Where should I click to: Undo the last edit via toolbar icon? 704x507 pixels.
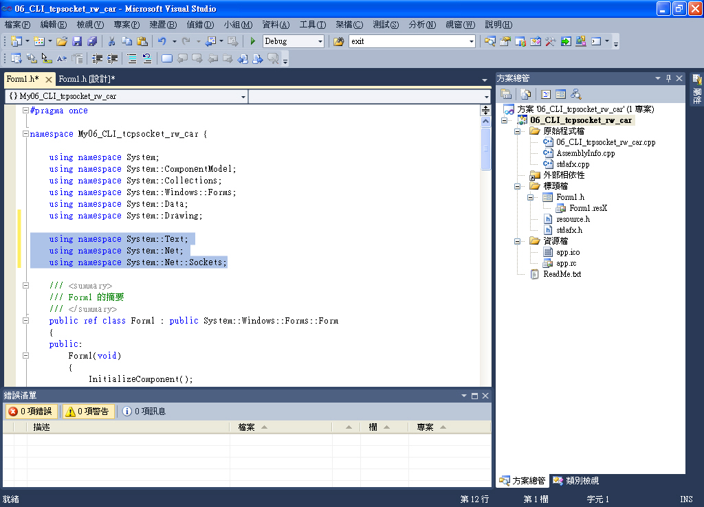[161, 41]
